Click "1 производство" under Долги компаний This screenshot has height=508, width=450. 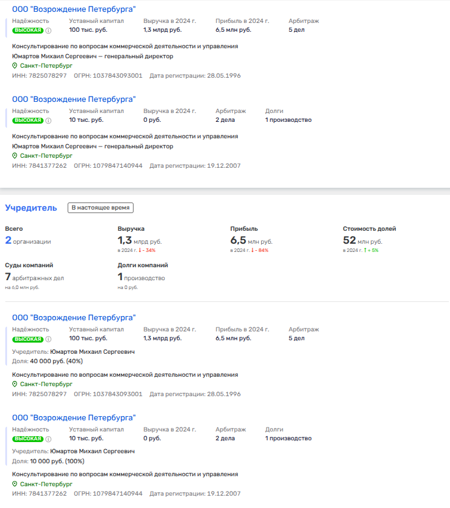[141, 277]
